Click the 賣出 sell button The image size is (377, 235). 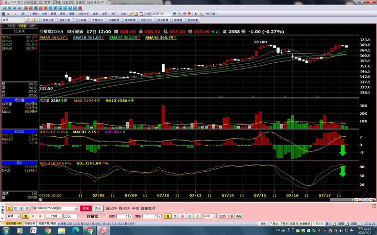[x=98, y=208]
